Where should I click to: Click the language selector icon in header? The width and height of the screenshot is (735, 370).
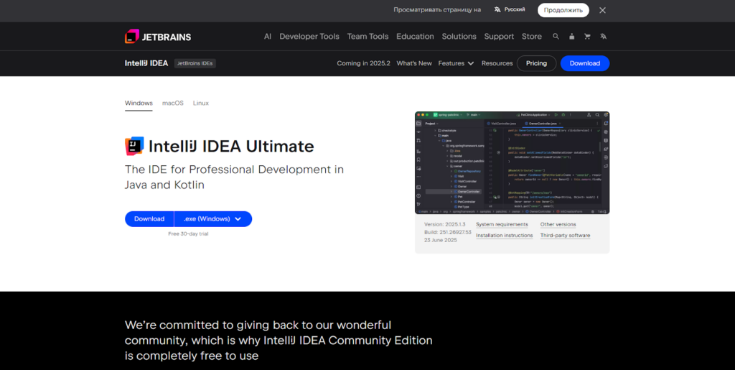point(603,37)
